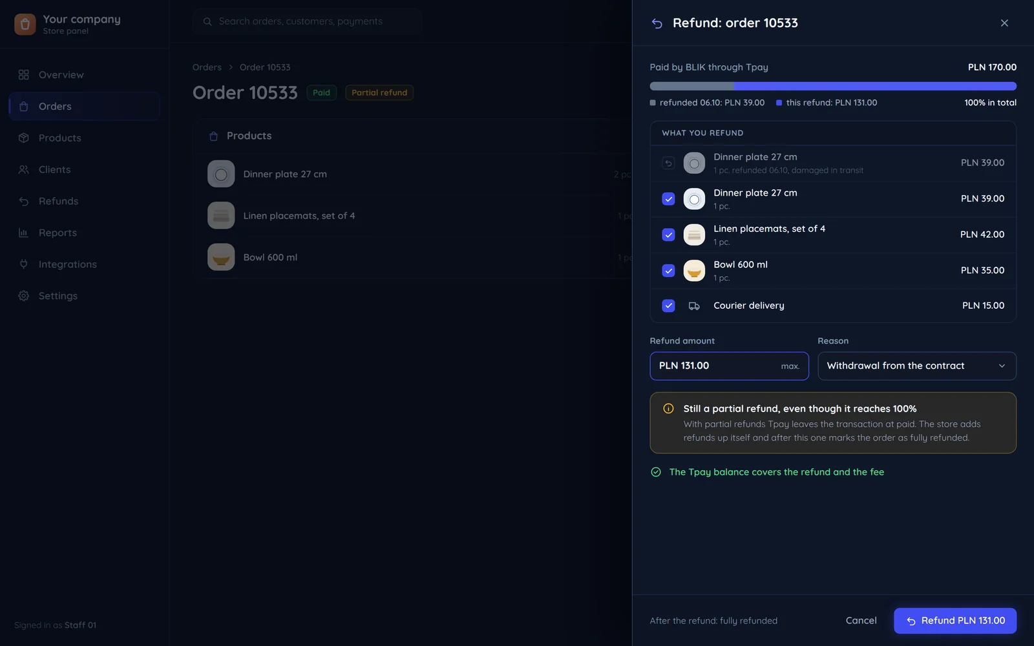The height and width of the screenshot is (646, 1034).
Task: Click the yellow info icon in warning box
Action: click(x=669, y=409)
